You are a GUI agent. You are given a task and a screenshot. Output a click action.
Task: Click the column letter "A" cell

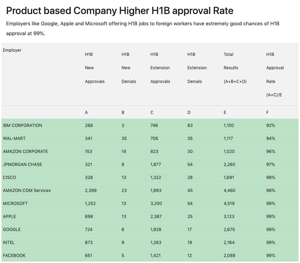86,113
